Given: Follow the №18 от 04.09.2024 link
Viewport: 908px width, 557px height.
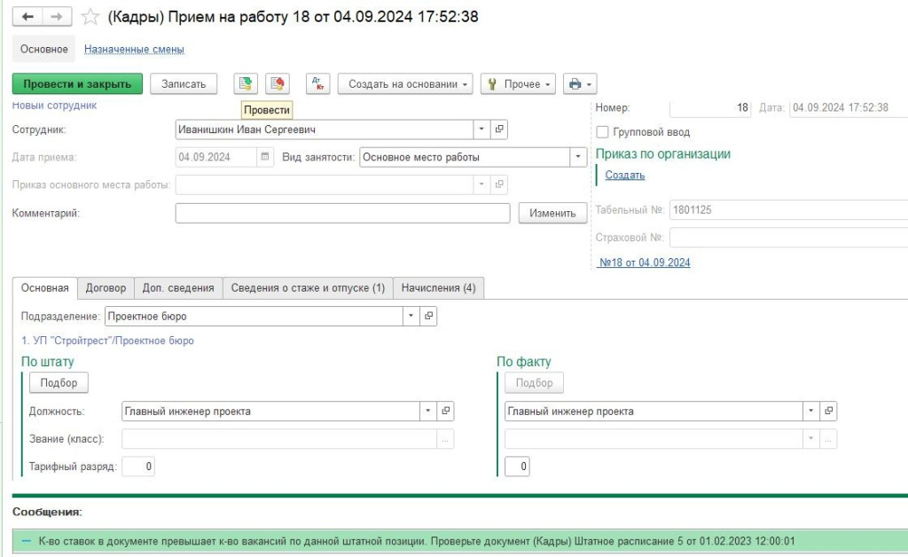Looking at the screenshot, I should [x=645, y=263].
